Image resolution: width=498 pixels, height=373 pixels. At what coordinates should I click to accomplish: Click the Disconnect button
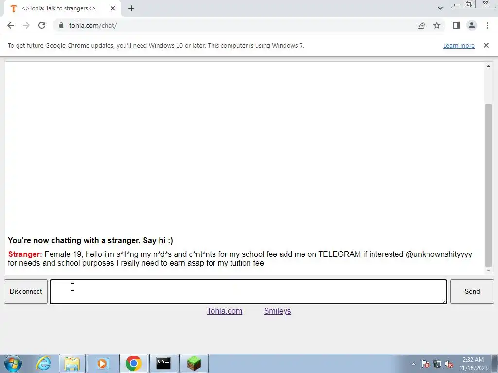tap(26, 291)
